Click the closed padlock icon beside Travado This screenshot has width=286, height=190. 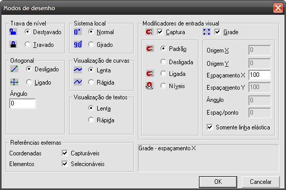pos(13,44)
